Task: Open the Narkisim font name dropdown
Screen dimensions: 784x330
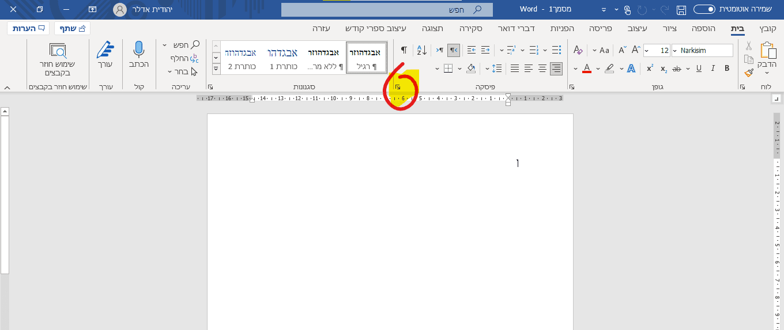Action: [x=676, y=51]
